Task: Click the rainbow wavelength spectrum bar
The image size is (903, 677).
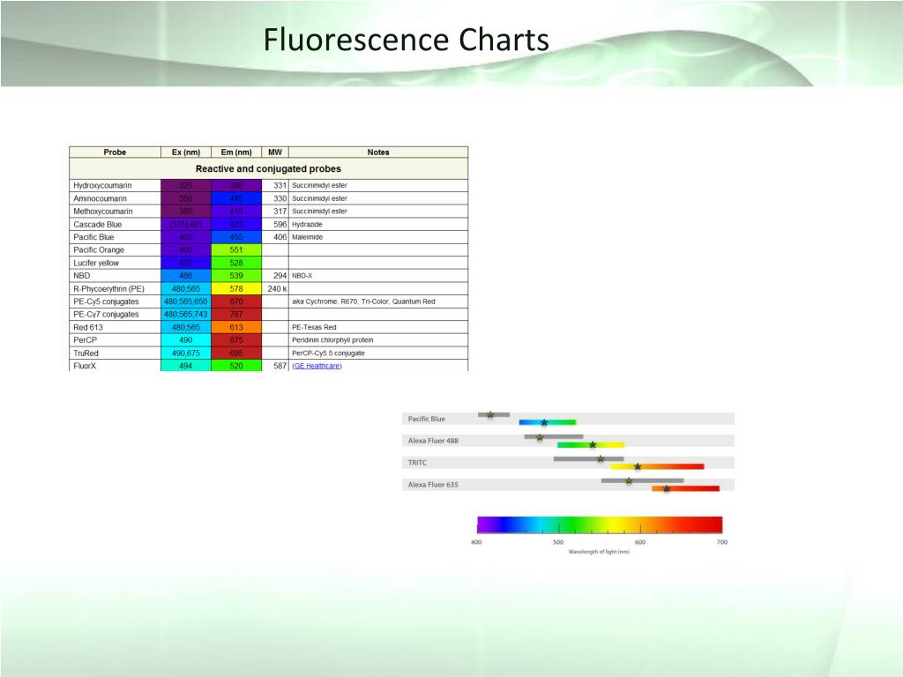Action: click(x=600, y=524)
